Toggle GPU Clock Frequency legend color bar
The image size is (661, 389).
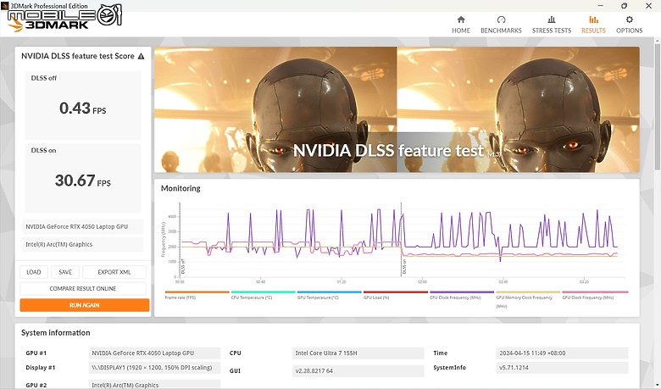click(x=595, y=292)
